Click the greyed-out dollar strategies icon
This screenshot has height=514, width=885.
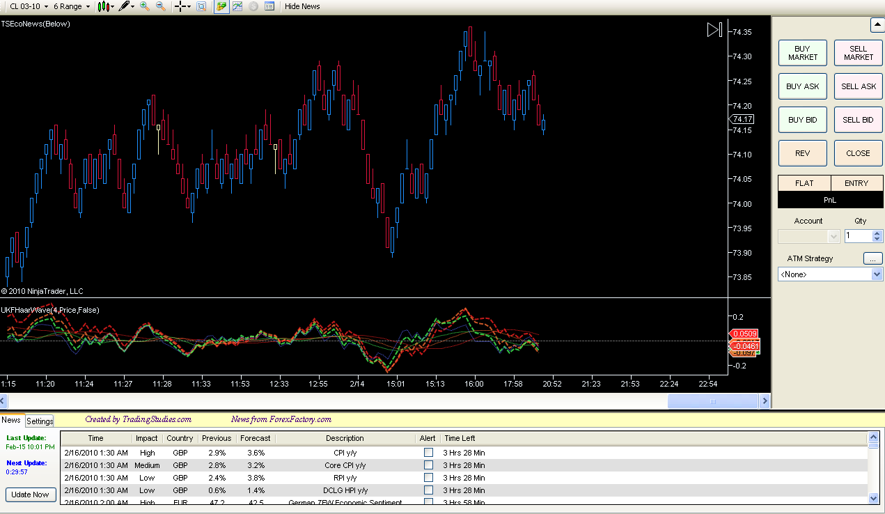(253, 6)
